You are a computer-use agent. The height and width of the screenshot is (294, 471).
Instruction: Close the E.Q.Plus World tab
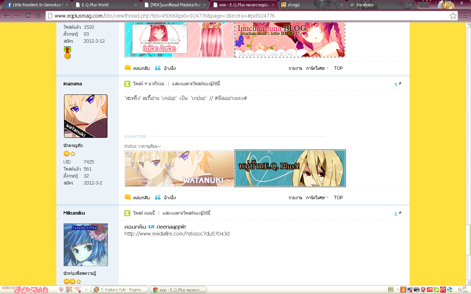pos(136,5)
